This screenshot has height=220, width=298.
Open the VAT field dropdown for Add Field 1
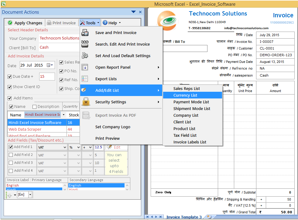tap(65, 147)
